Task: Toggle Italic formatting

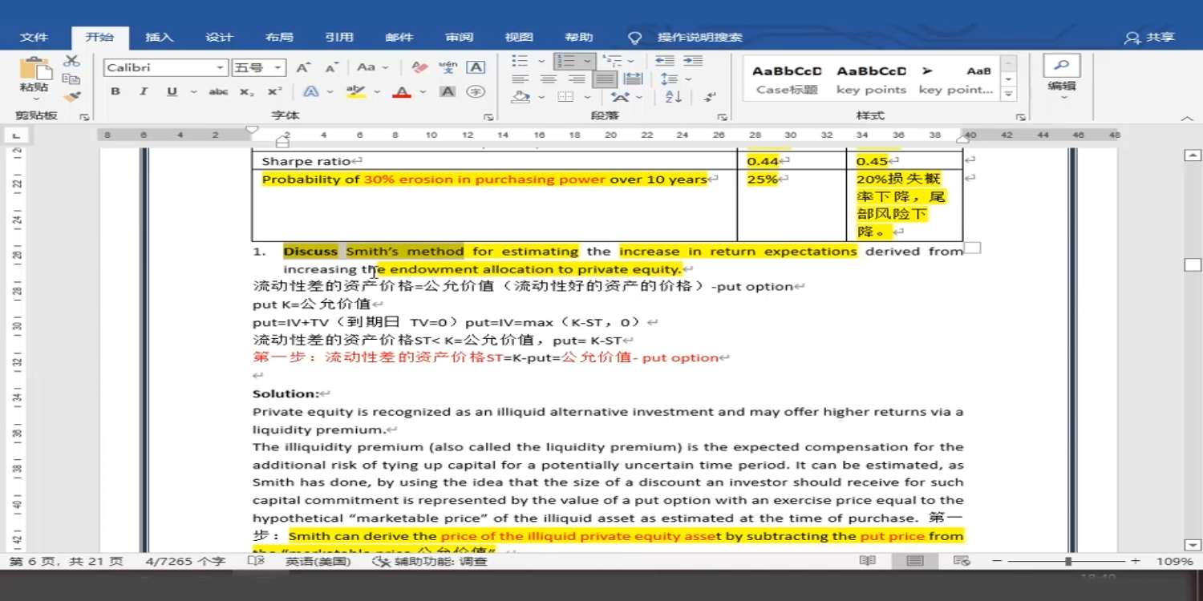Action: 143,92
